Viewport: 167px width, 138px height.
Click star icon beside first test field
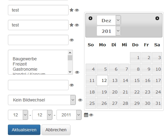point(71,10)
